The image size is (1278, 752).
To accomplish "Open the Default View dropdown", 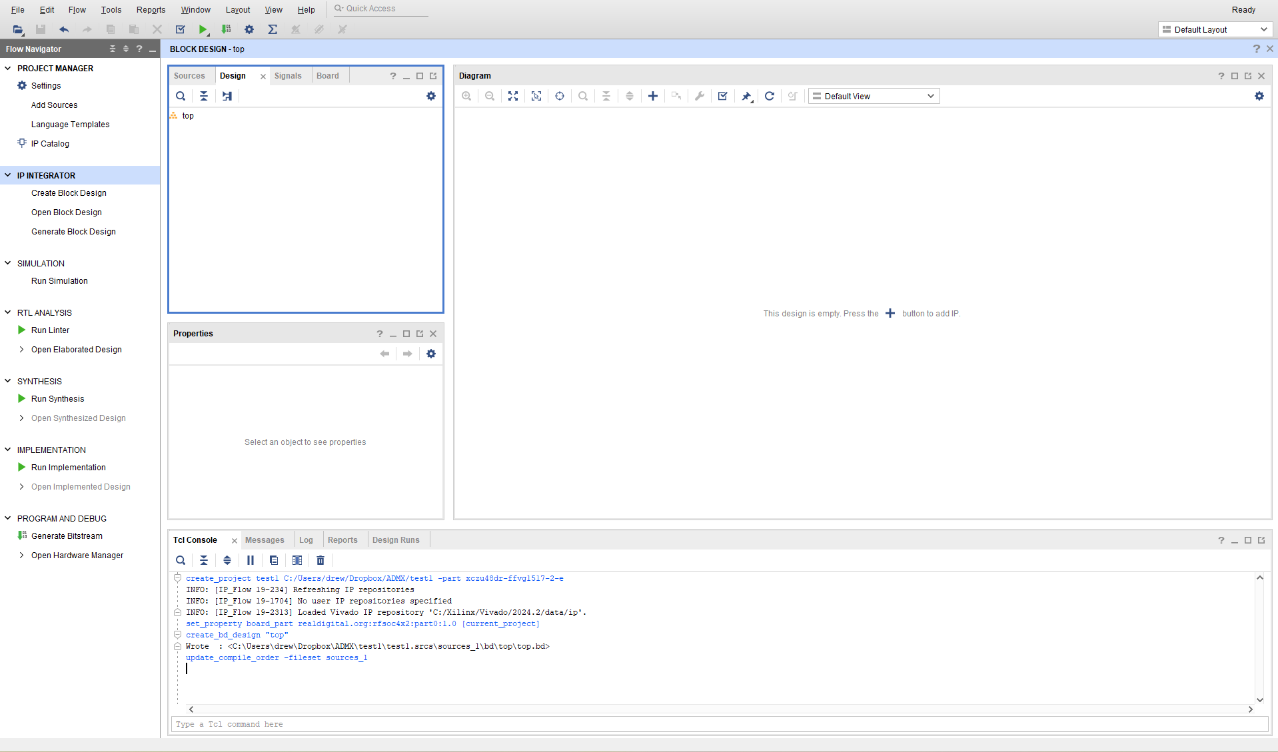I will pyautogui.click(x=874, y=96).
